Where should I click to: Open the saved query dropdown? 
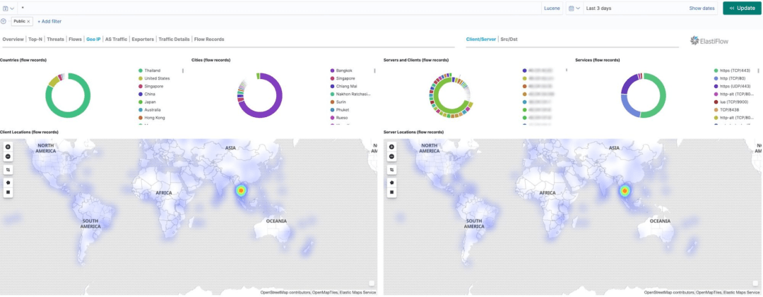click(8, 8)
